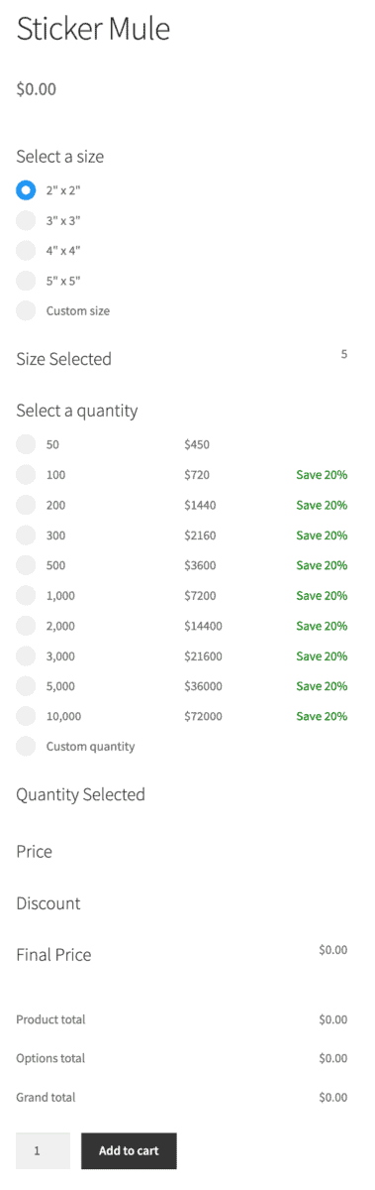Select the 3,000 quantity radio button

pyautogui.click(x=26, y=656)
